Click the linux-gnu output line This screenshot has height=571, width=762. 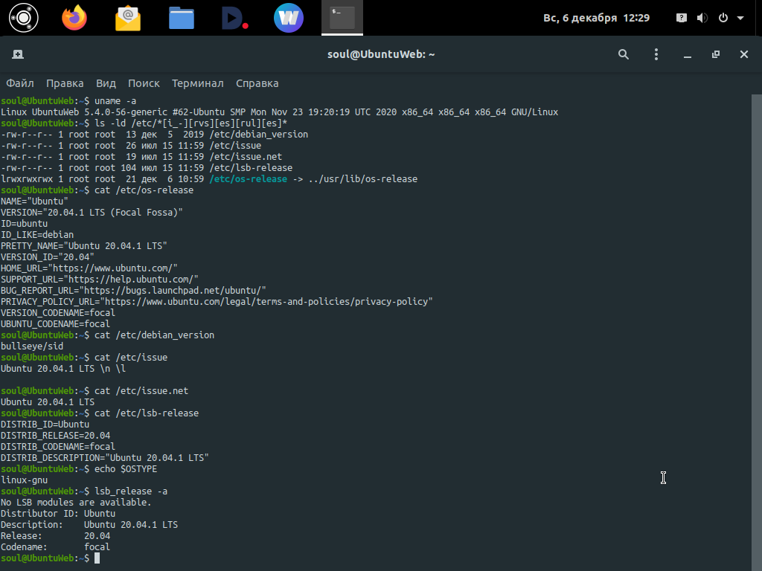[25, 480]
